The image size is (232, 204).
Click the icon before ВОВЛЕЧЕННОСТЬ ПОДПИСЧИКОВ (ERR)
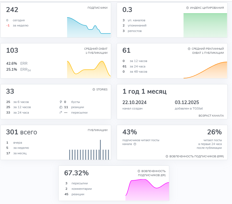tap(167, 156)
